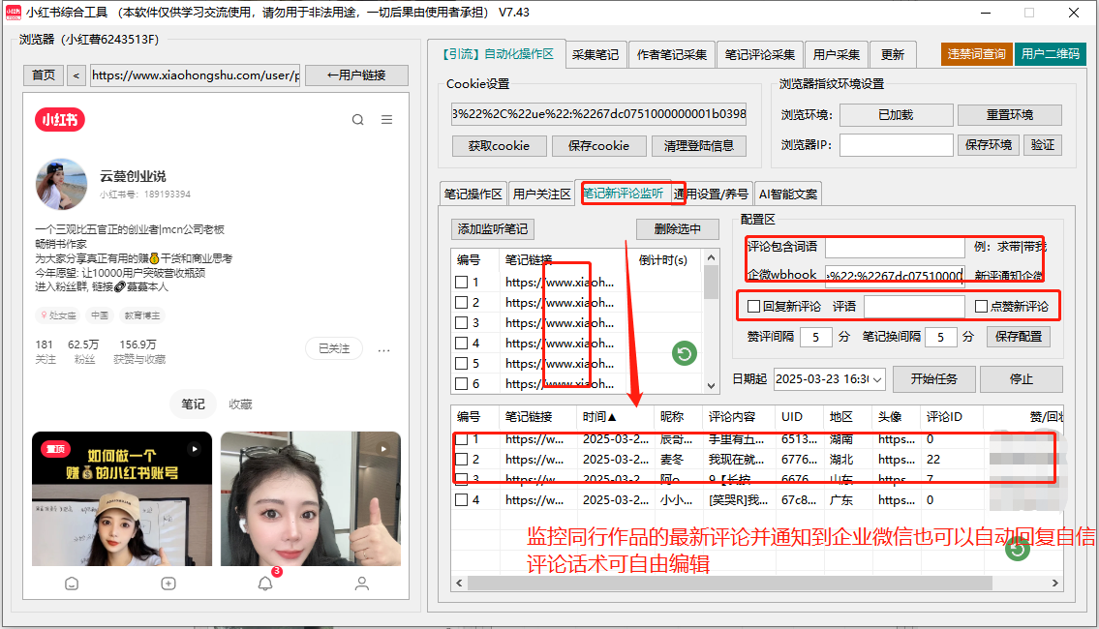The image size is (1099, 629).
Task: Click the horizontal scrollbar below the comments table
Action: pyautogui.click(x=726, y=585)
